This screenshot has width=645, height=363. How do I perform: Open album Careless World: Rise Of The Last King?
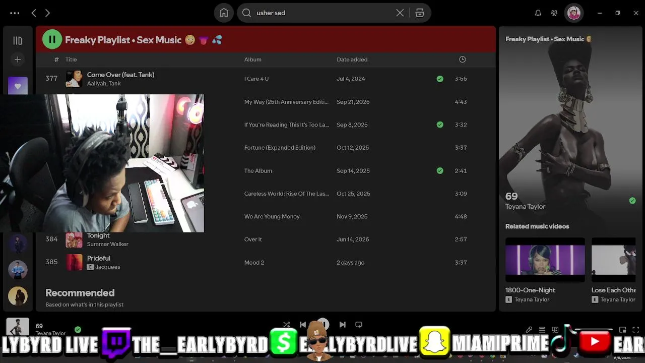click(286, 194)
